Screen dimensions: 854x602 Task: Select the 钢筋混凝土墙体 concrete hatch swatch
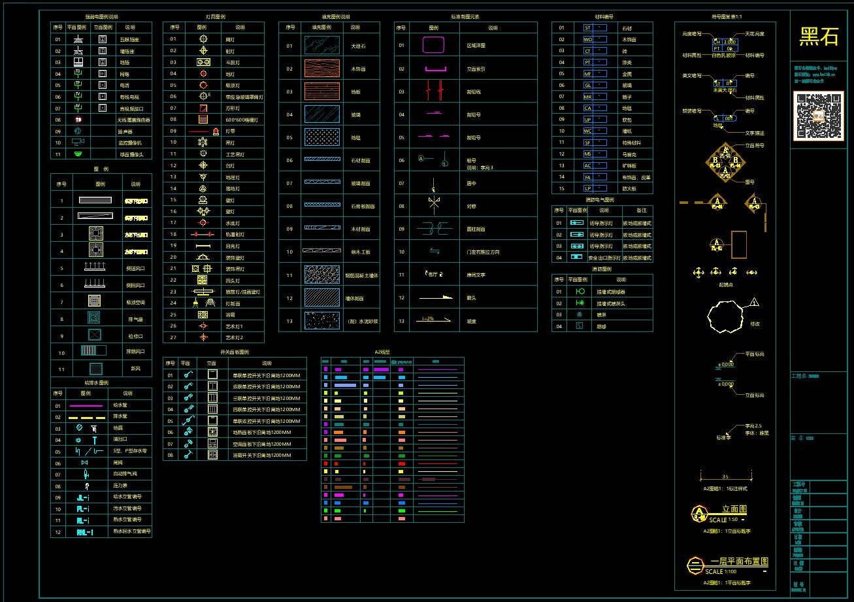click(x=322, y=274)
